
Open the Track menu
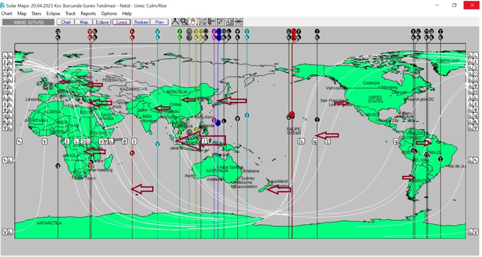point(70,14)
